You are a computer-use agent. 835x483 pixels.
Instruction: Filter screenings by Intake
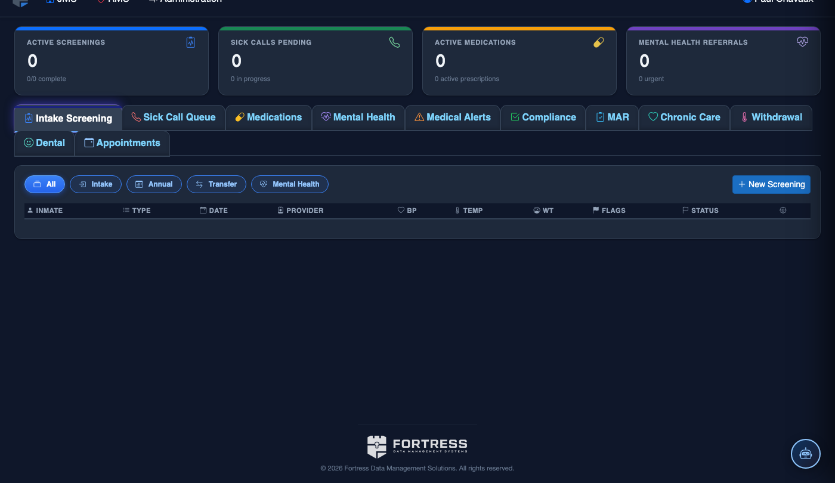coord(95,184)
